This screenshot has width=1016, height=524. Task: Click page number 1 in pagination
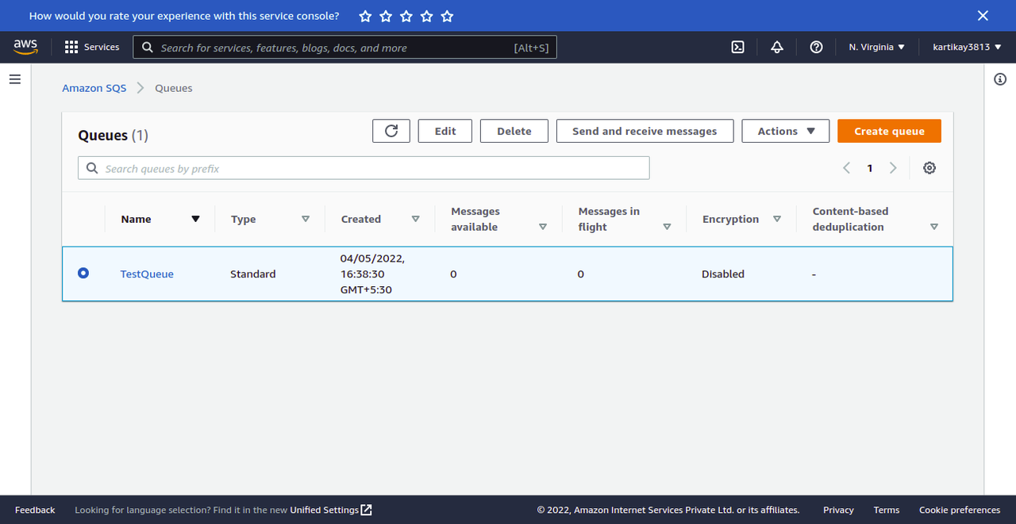pyautogui.click(x=870, y=168)
